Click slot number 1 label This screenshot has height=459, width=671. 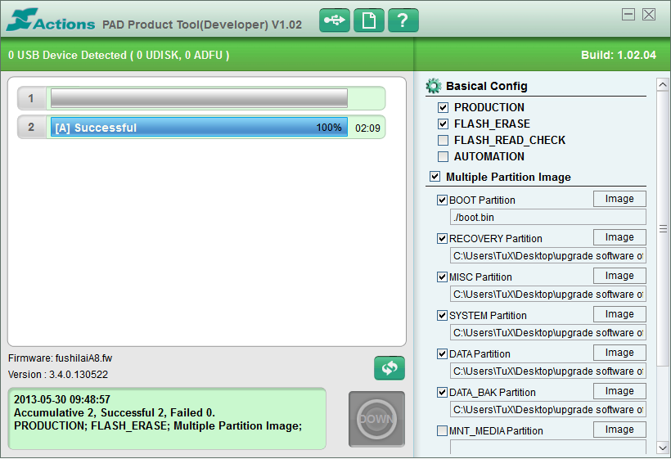pyautogui.click(x=31, y=98)
